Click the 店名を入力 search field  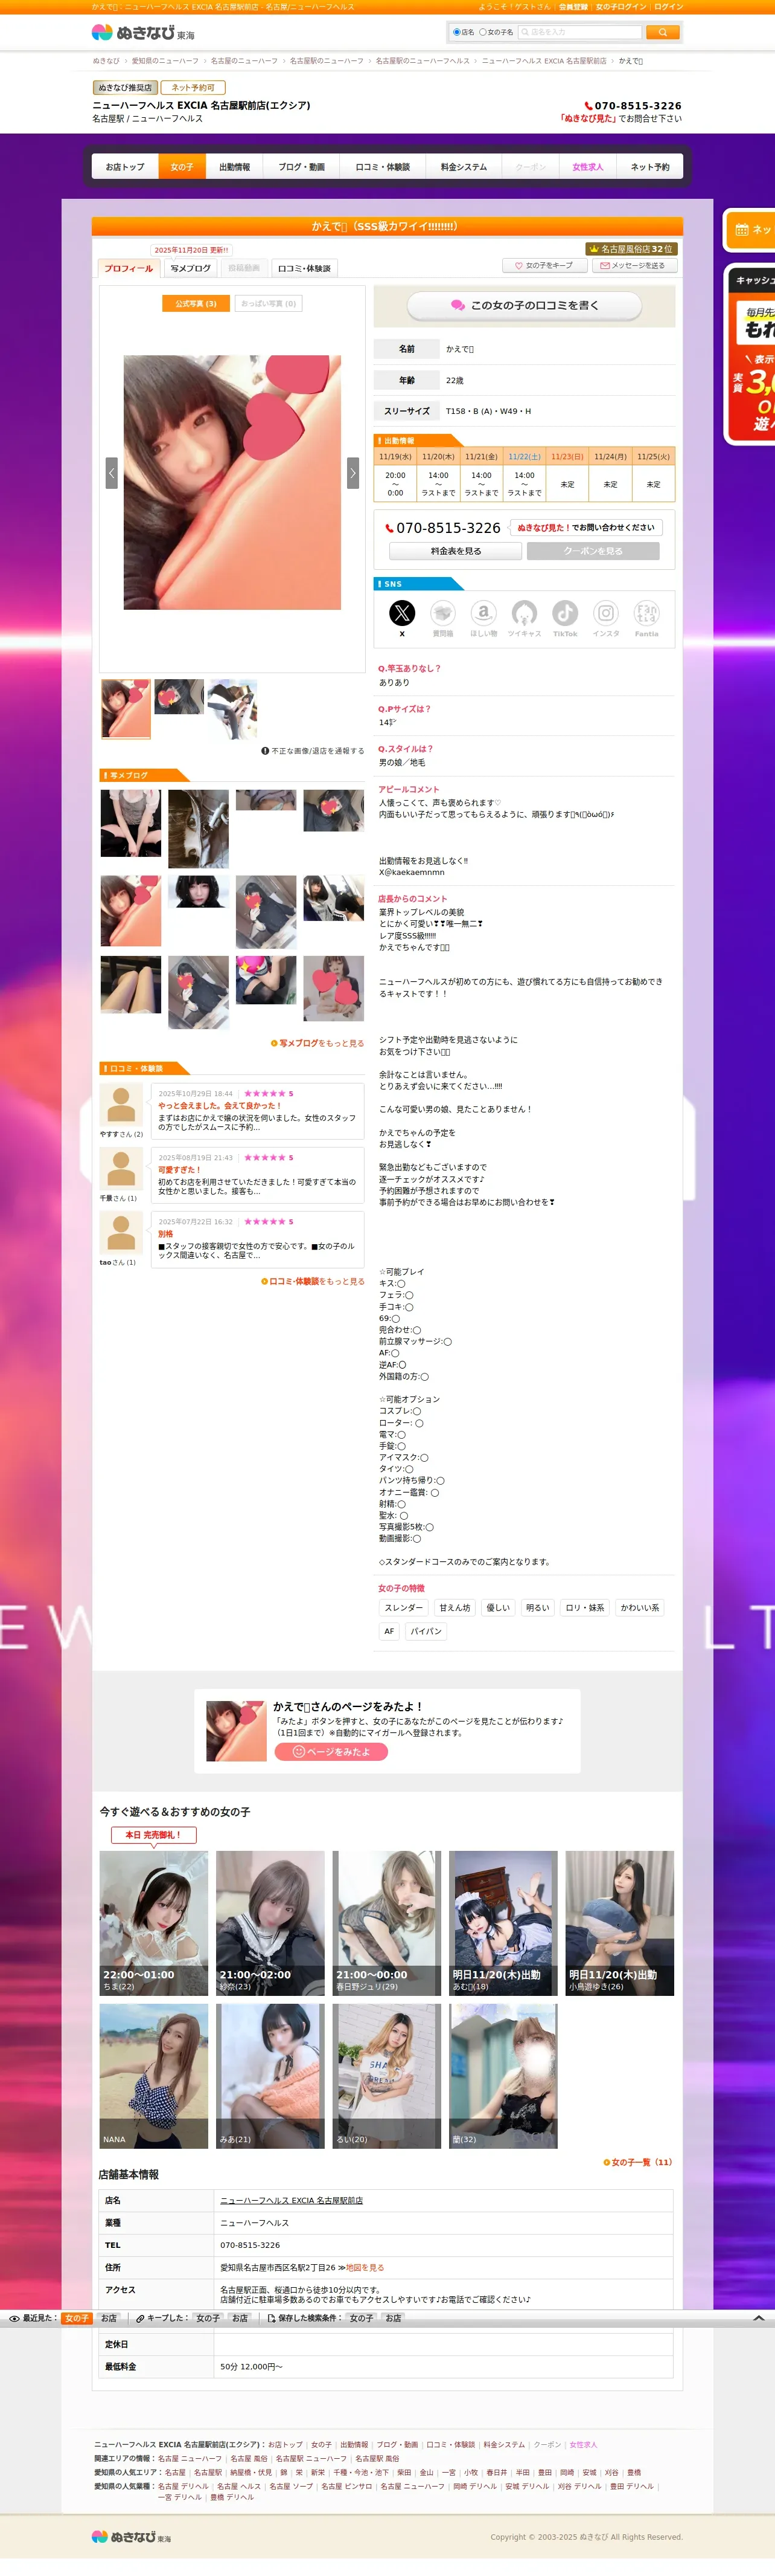579,32
